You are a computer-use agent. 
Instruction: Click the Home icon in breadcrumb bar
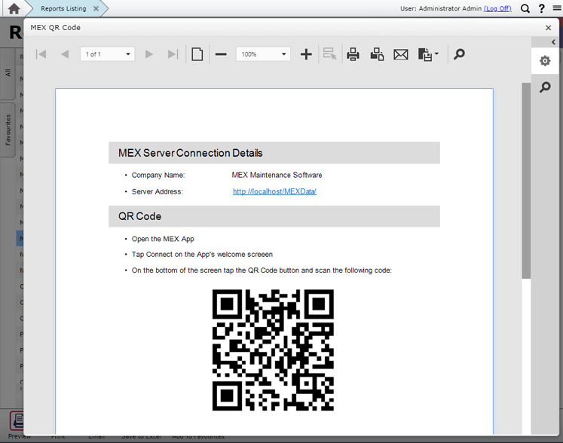tap(14, 9)
